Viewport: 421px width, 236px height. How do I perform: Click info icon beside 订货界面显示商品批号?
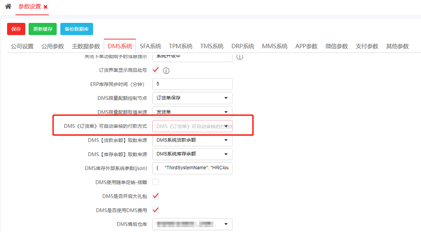point(166,71)
